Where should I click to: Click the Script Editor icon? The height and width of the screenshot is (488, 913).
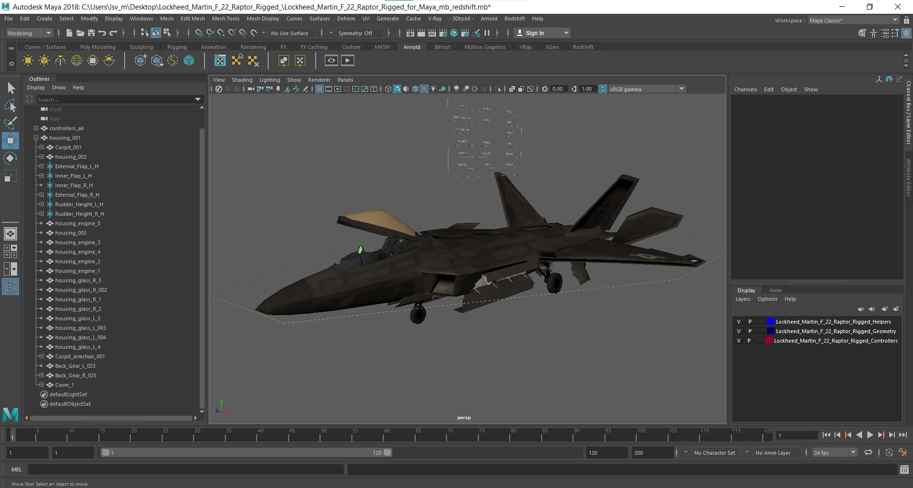pyautogui.click(x=904, y=469)
